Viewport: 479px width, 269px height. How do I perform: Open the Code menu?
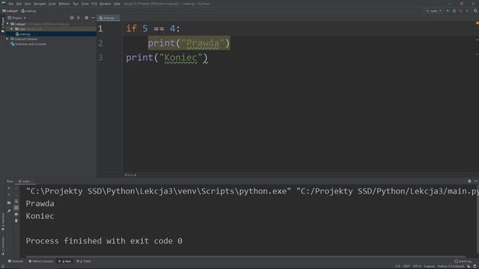[52, 4]
